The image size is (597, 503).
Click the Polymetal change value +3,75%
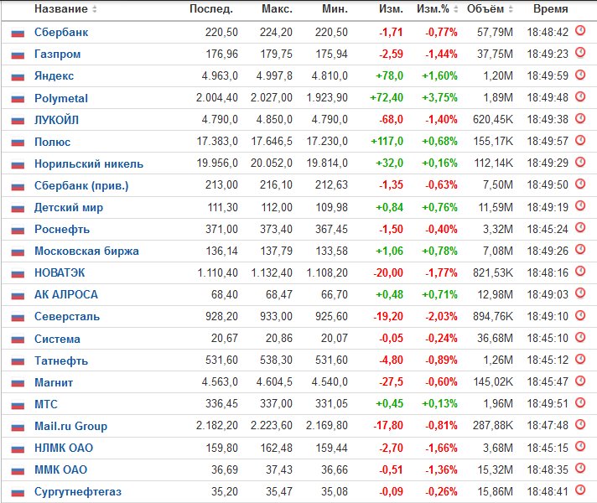point(439,98)
